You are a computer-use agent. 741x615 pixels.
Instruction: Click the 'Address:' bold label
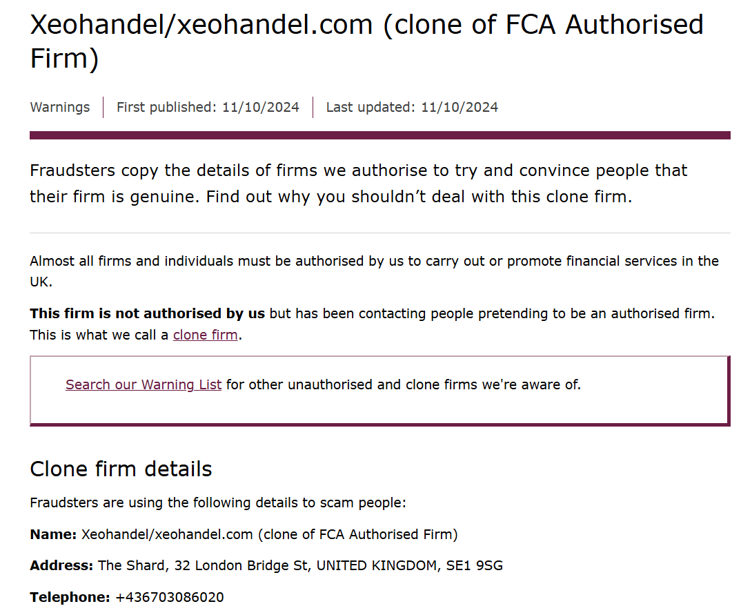[x=61, y=565]
